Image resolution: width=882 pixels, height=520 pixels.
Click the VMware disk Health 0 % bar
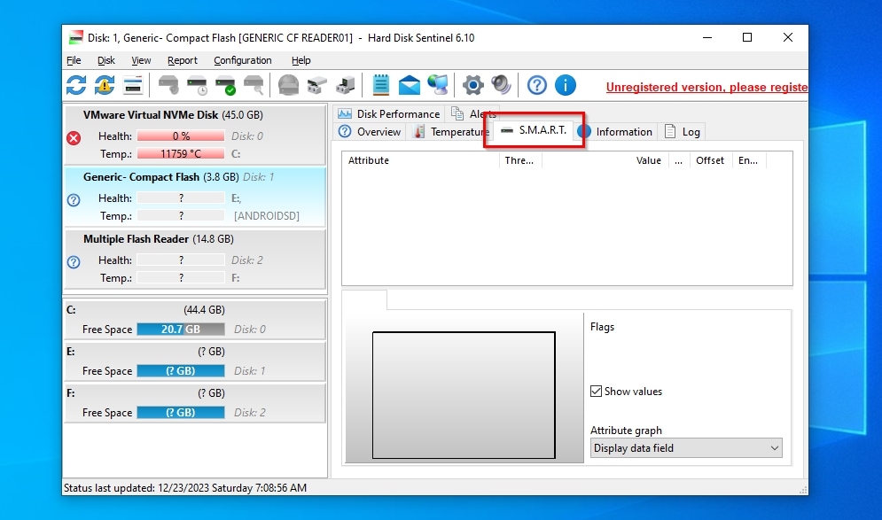pos(181,136)
